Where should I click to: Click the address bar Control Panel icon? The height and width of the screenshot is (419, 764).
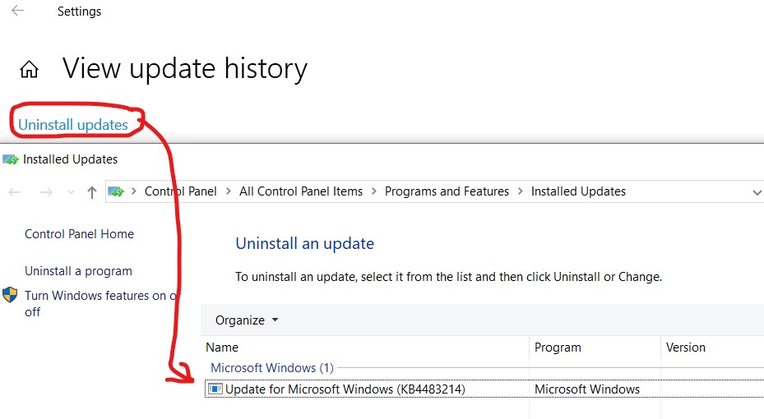click(x=116, y=191)
